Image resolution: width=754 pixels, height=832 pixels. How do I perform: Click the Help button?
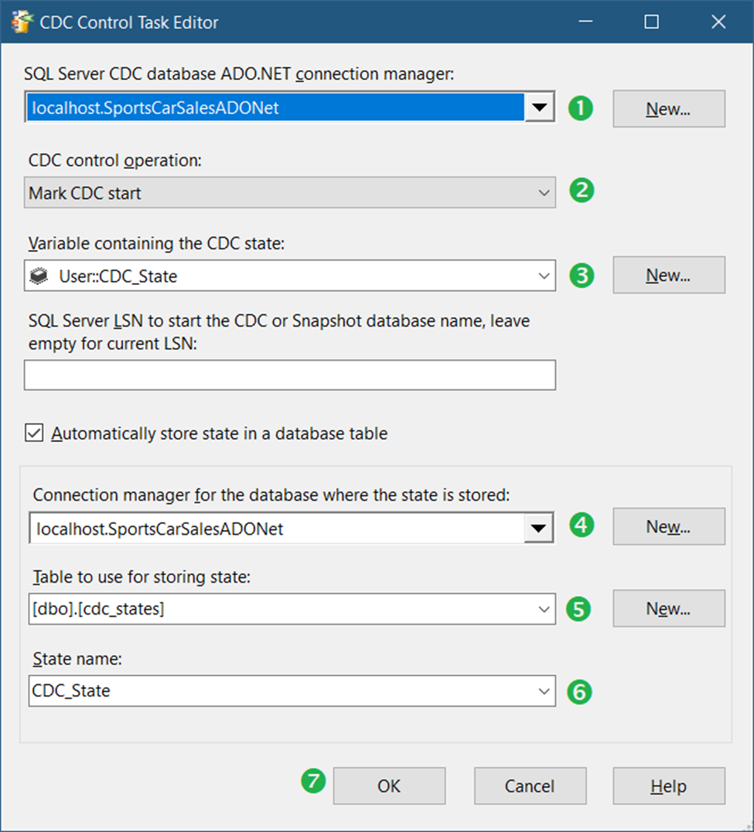pos(668,786)
